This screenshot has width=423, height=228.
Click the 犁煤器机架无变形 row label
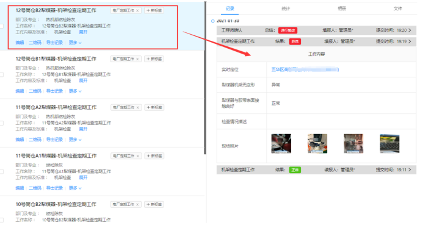(x=238, y=85)
